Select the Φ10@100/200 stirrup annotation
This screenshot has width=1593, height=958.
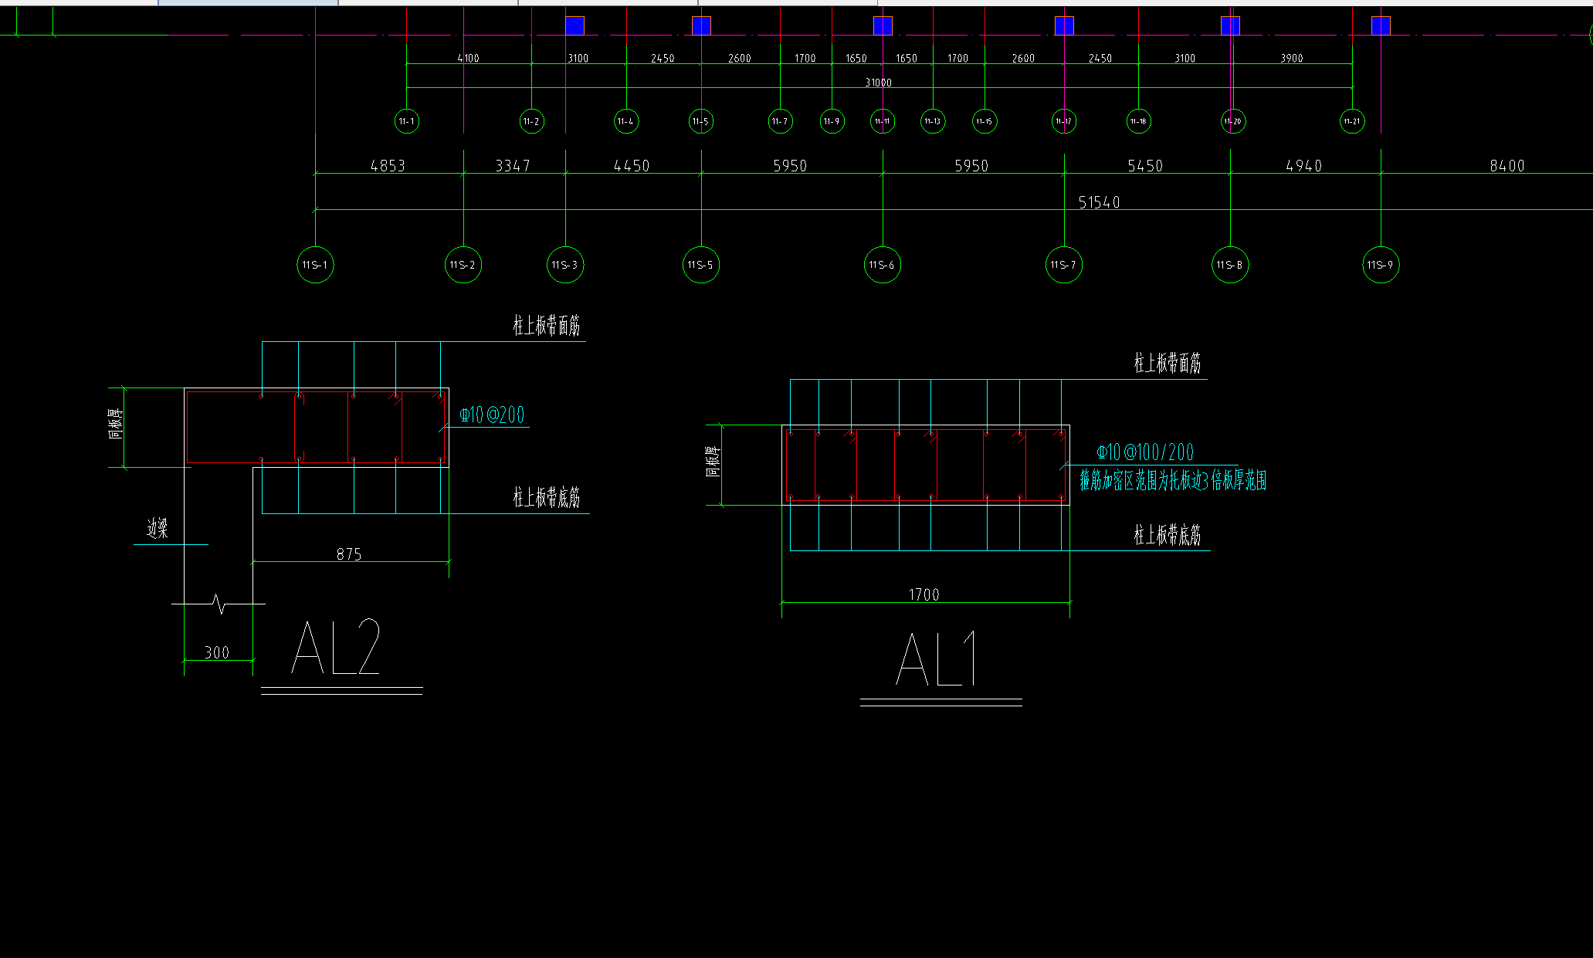click(1145, 452)
